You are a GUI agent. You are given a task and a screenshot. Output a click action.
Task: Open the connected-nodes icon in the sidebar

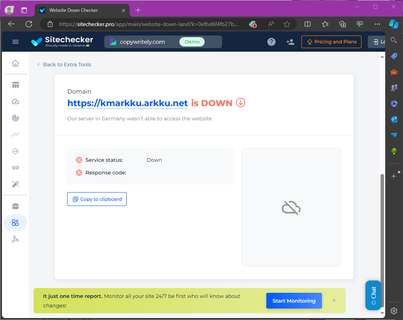[x=15, y=239]
